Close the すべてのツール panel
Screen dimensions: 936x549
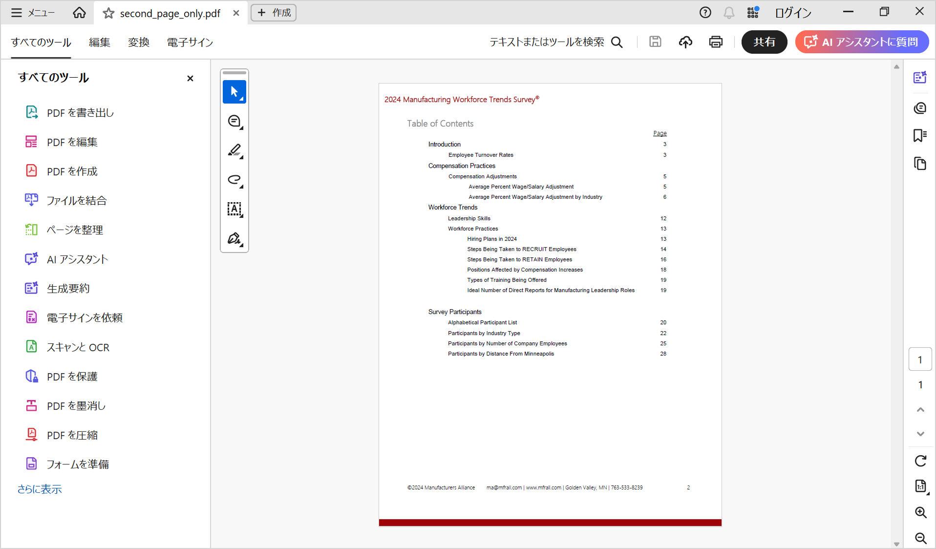click(190, 78)
